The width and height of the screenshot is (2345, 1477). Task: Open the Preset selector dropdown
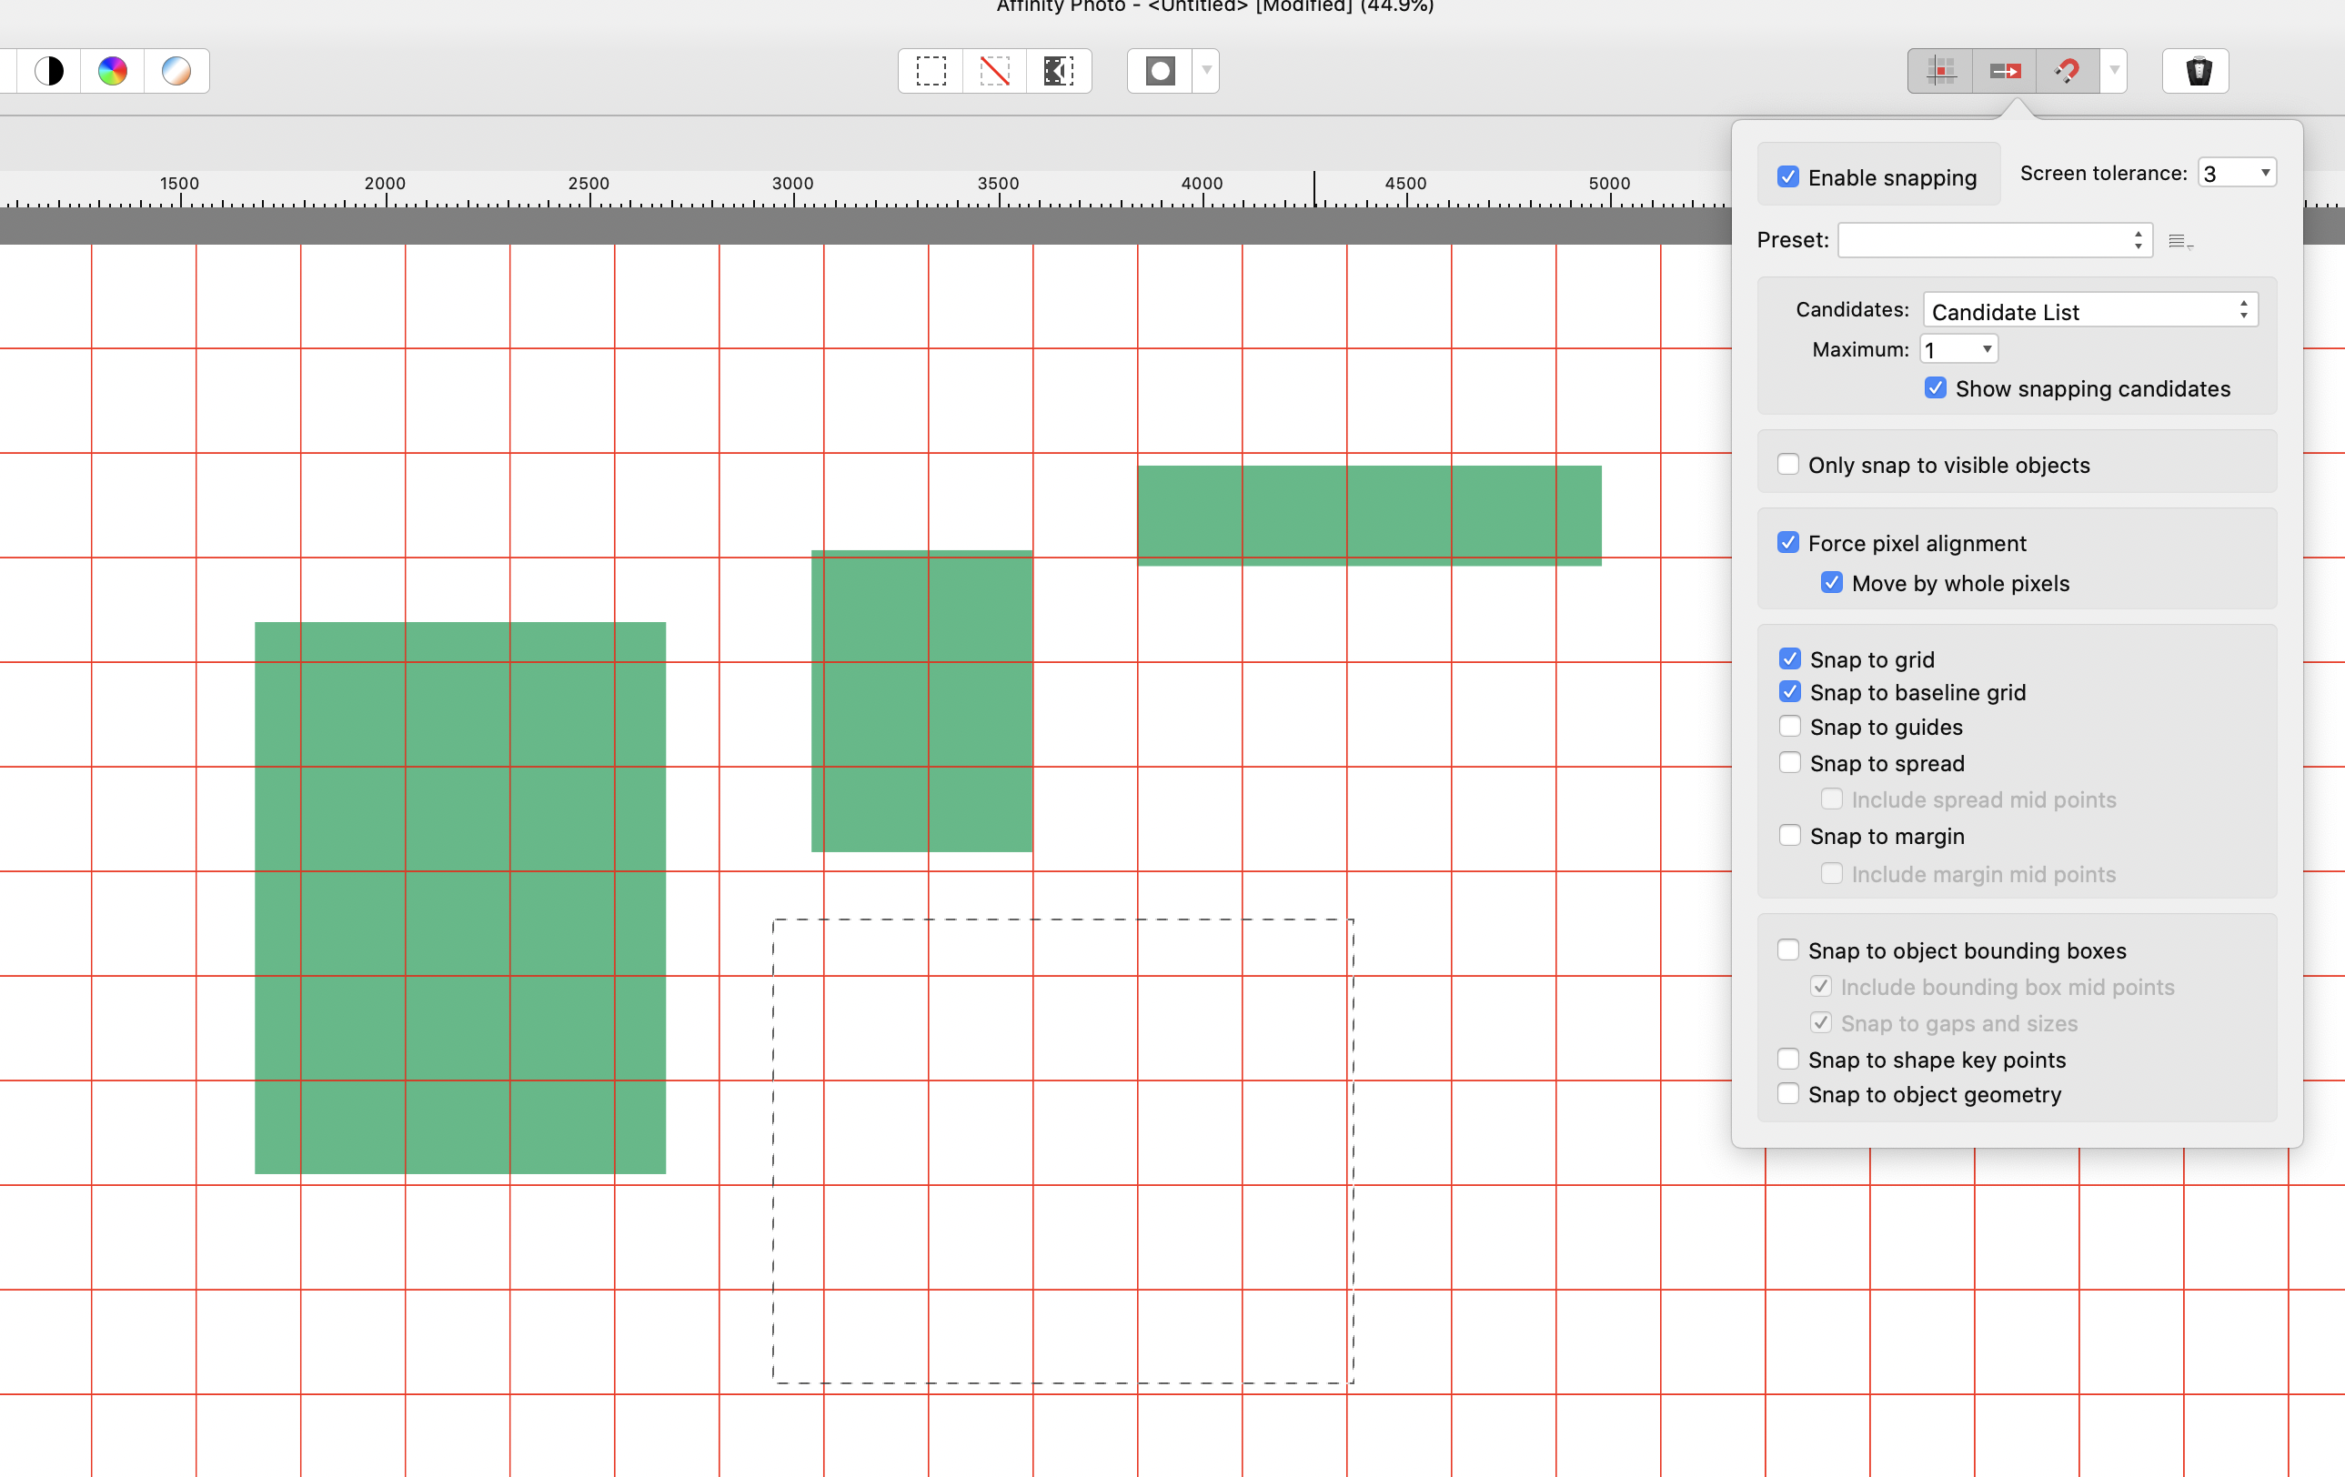click(x=1995, y=240)
